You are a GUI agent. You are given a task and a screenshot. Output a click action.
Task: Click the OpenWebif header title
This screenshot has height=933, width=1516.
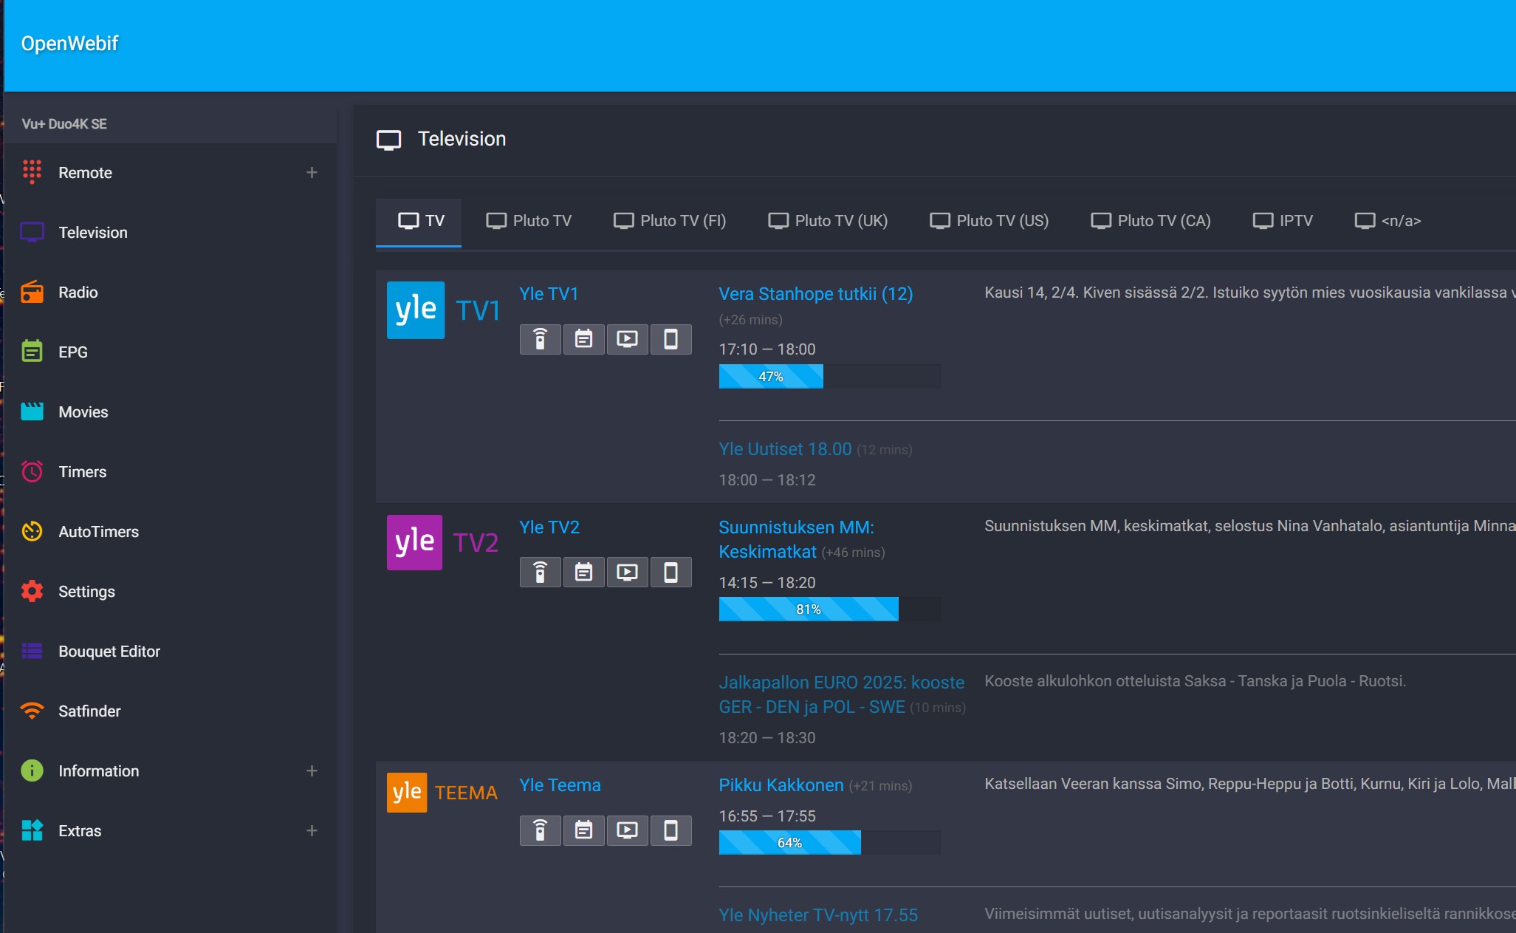click(x=69, y=44)
